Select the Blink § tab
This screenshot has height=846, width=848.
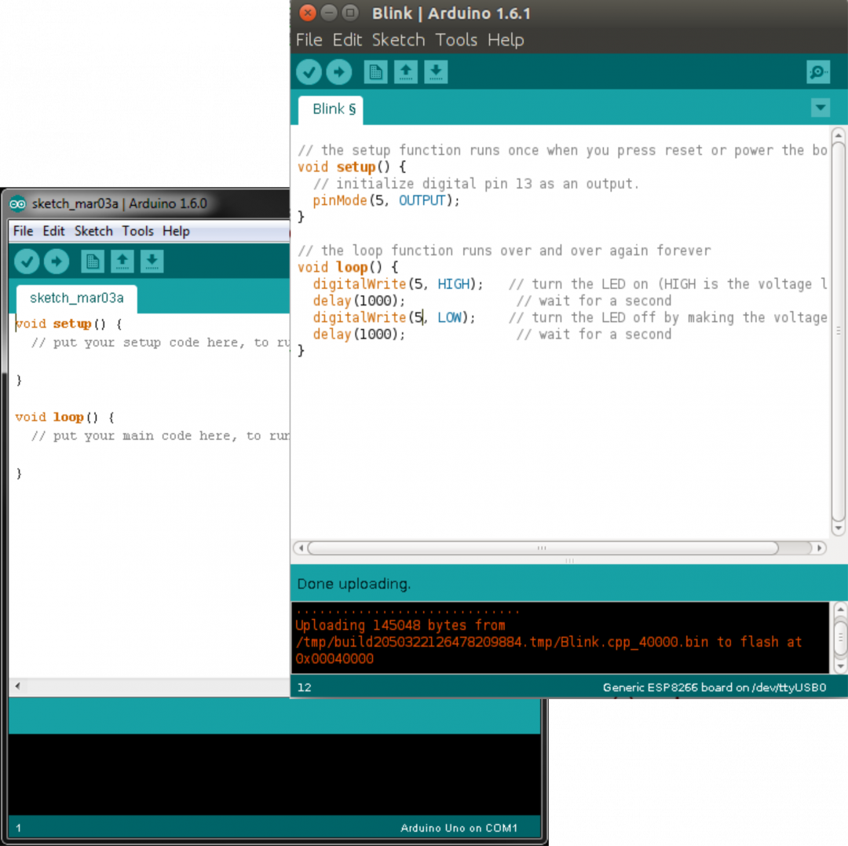[x=333, y=109]
